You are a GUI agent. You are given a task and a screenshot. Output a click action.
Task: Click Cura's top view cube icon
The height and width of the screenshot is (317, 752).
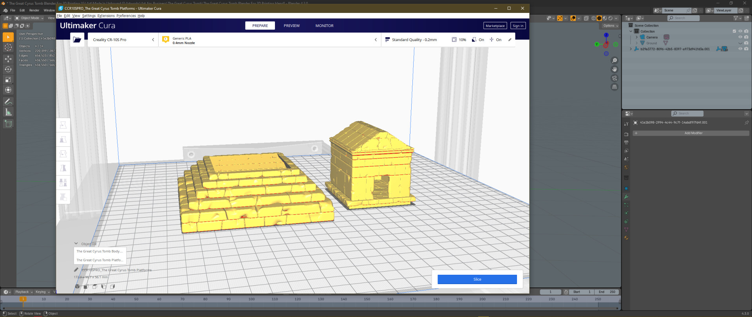pos(94,286)
